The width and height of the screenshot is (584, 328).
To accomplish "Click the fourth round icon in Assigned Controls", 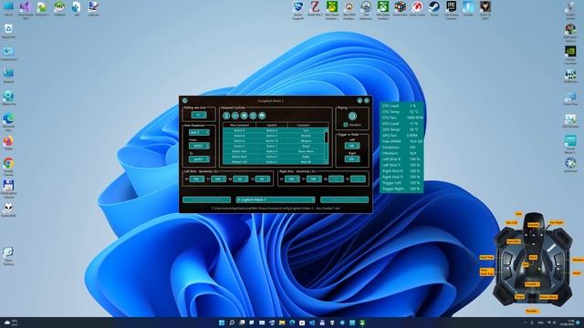I will pyautogui.click(x=253, y=116).
